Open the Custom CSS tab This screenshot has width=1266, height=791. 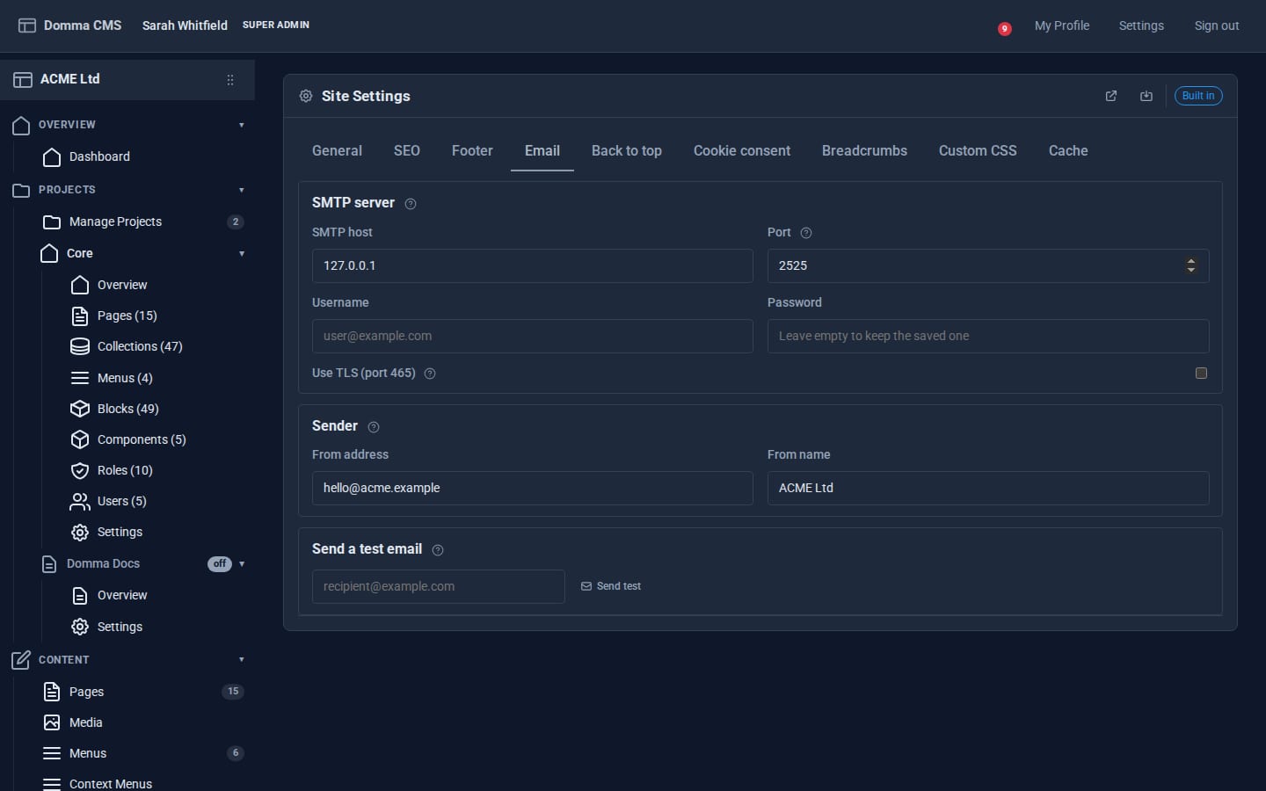[978, 151]
